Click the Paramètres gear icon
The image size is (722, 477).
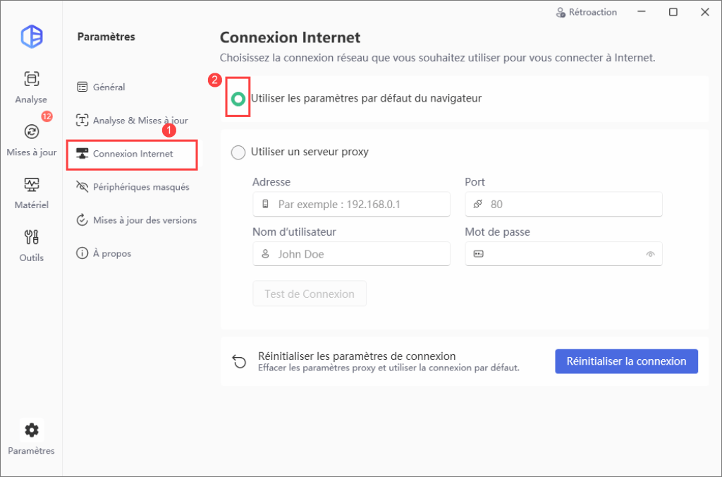pos(31,430)
